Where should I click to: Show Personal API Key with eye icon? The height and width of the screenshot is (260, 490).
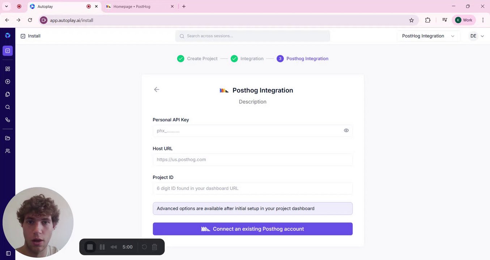tap(346, 130)
